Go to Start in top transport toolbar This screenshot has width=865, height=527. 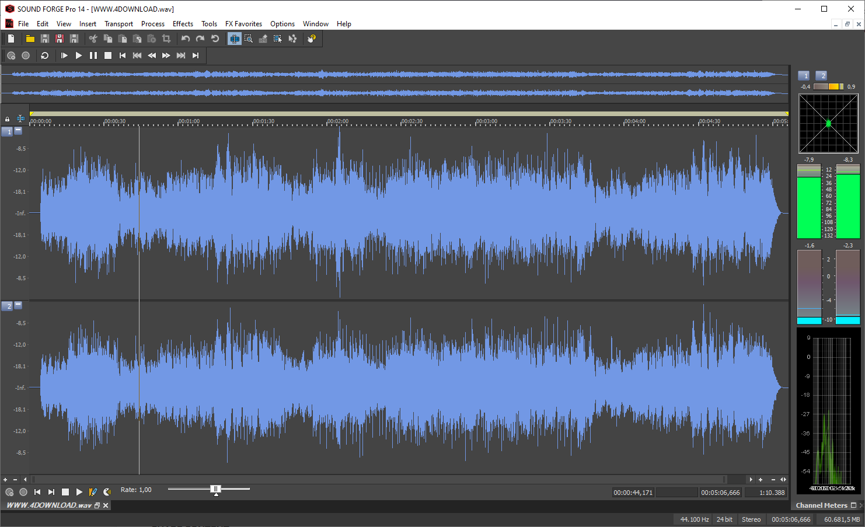[123, 55]
